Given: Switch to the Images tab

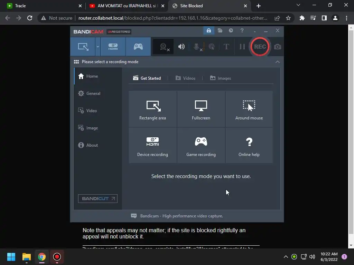Looking at the screenshot, I should (x=220, y=78).
